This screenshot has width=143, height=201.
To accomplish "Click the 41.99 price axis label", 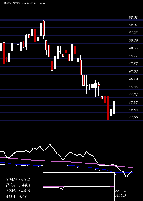I will click(x=133, y=118).
